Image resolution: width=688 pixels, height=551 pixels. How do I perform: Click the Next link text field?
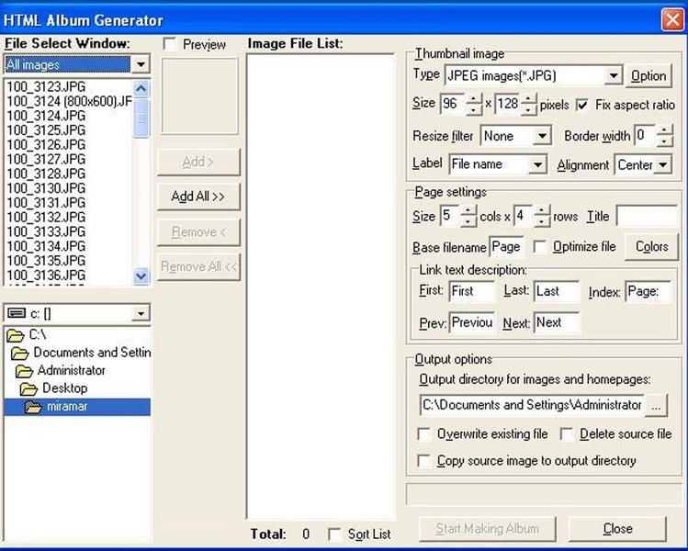[x=557, y=323]
